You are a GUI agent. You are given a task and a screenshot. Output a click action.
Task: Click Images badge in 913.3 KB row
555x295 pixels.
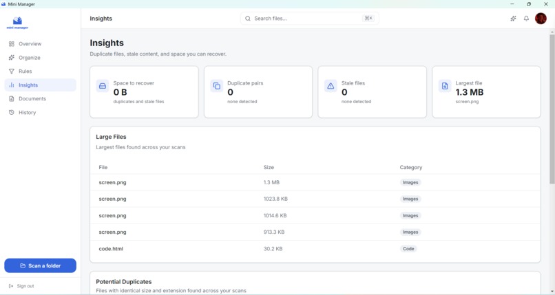(410, 232)
